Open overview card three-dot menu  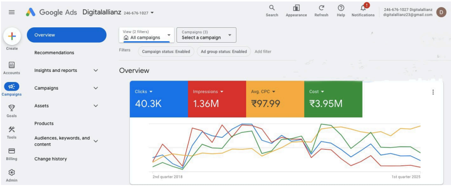433,92
